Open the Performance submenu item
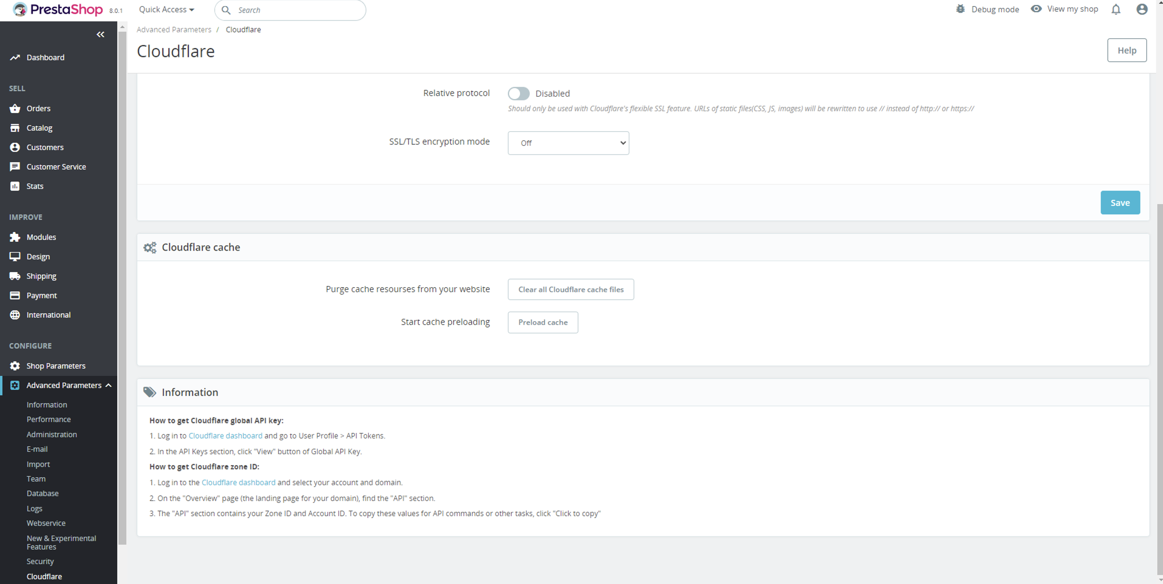The image size is (1163, 584). click(x=49, y=419)
